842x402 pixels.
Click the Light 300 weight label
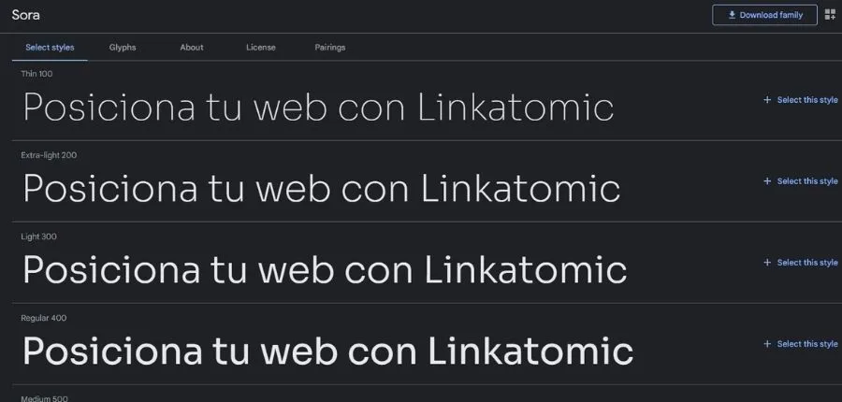(x=38, y=237)
